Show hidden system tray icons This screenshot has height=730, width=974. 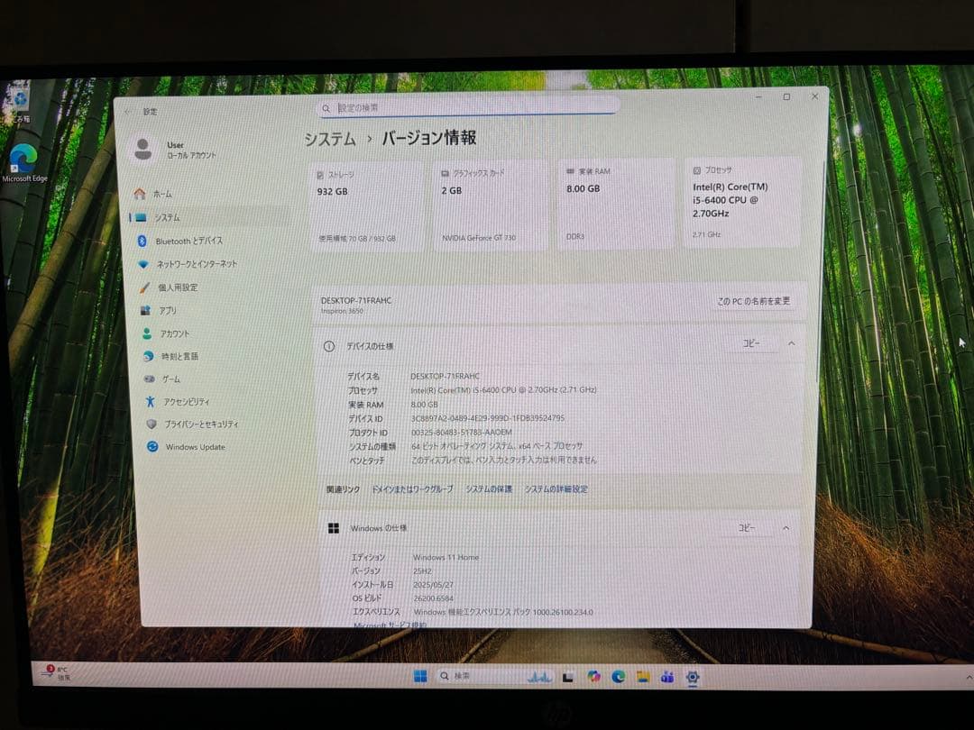[x=969, y=677]
